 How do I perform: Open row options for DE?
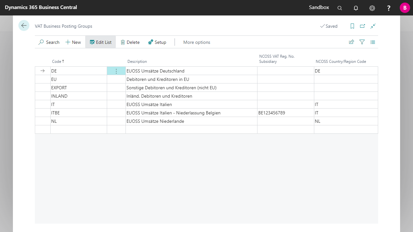(116, 71)
